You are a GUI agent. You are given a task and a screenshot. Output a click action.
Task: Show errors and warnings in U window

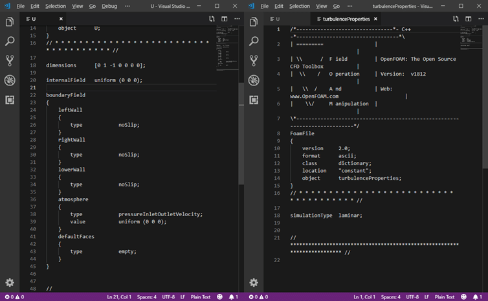(x=14, y=297)
